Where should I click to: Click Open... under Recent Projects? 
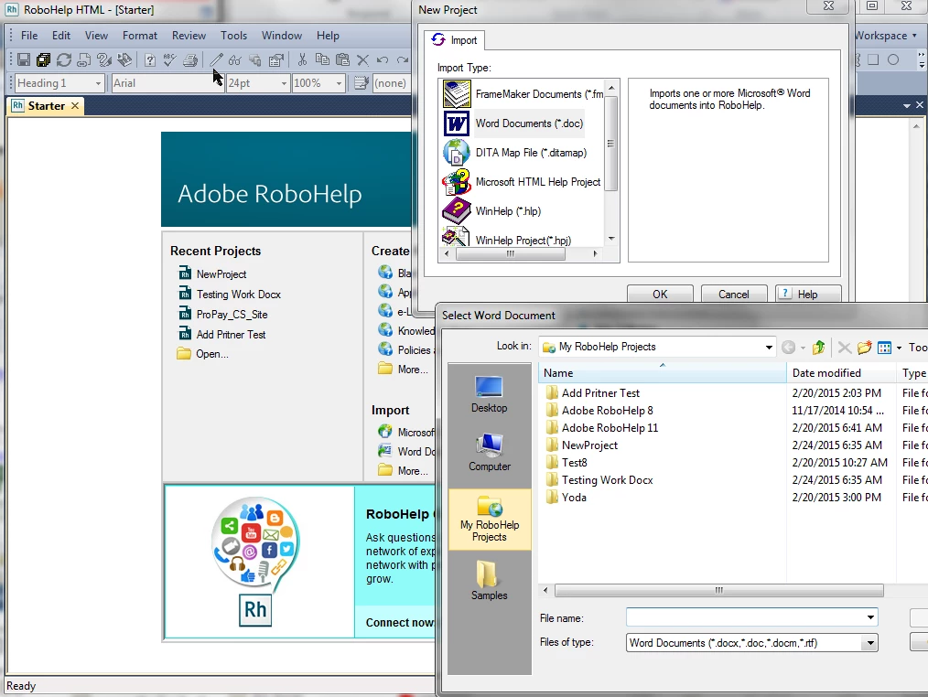tap(212, 354)
